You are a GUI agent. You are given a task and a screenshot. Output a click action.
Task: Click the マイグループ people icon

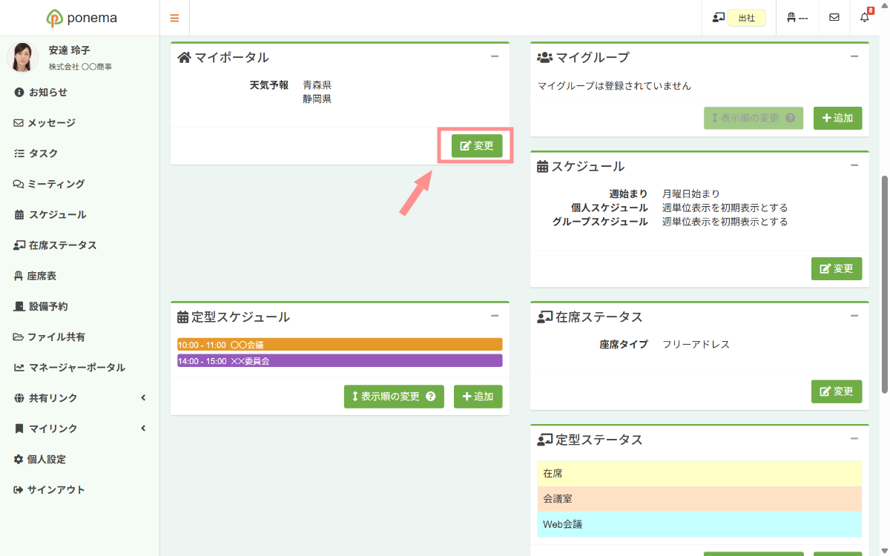(x=545, y=57)
